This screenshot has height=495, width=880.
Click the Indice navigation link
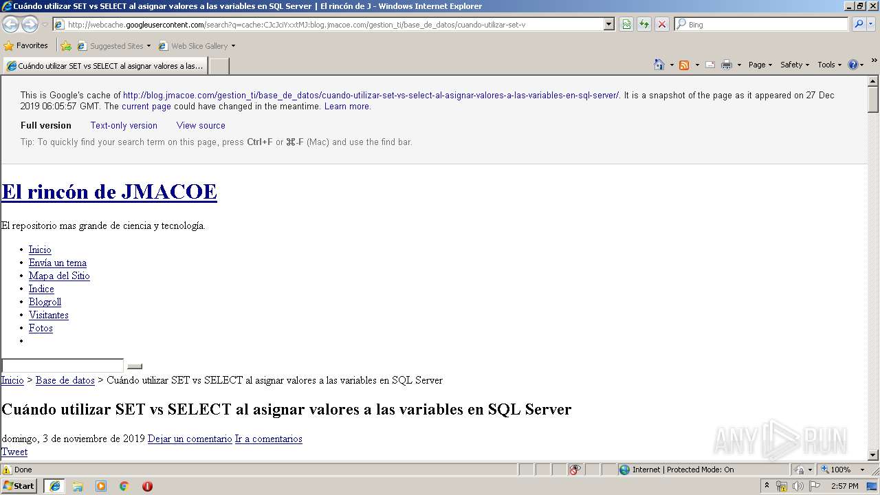[x=41, y=289]
